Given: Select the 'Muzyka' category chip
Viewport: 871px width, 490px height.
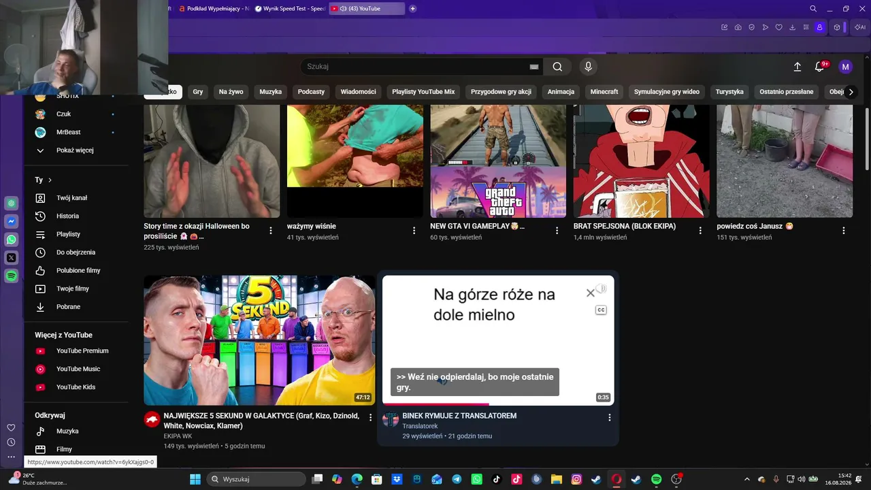Looking at the screenshot, I should pos(270,92).
